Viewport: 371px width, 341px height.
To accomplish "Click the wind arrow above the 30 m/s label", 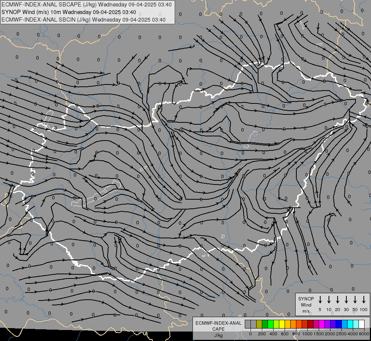I will coord(346,300).
